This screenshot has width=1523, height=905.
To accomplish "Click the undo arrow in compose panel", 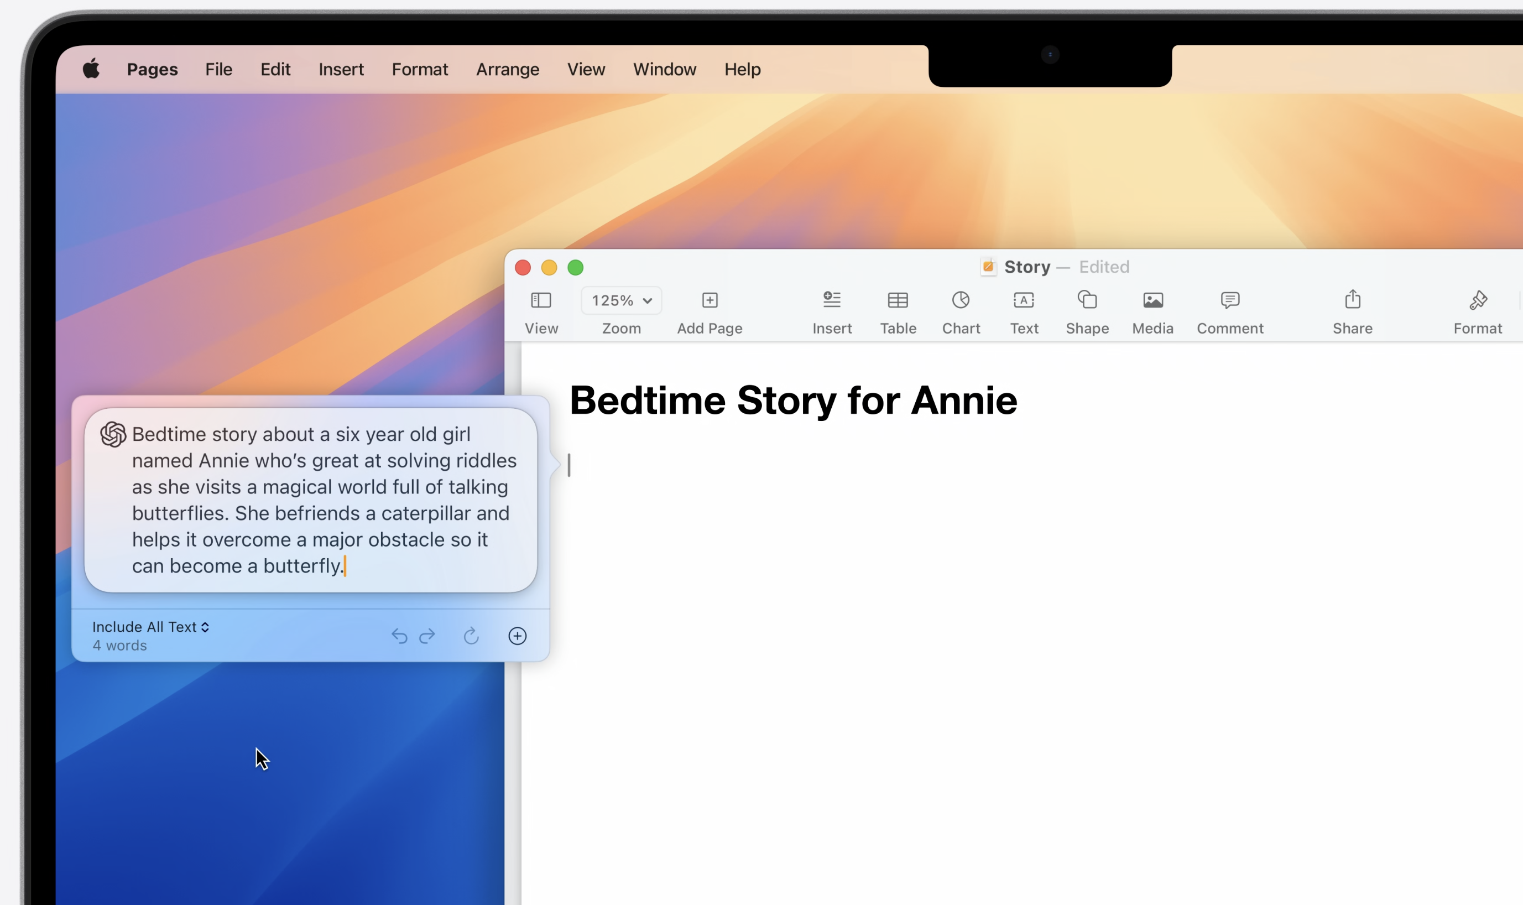I will pos(399,636).
